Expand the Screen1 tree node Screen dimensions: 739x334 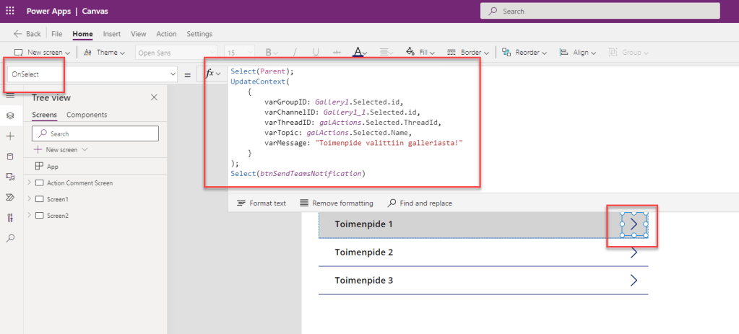[x=29, y=199]
